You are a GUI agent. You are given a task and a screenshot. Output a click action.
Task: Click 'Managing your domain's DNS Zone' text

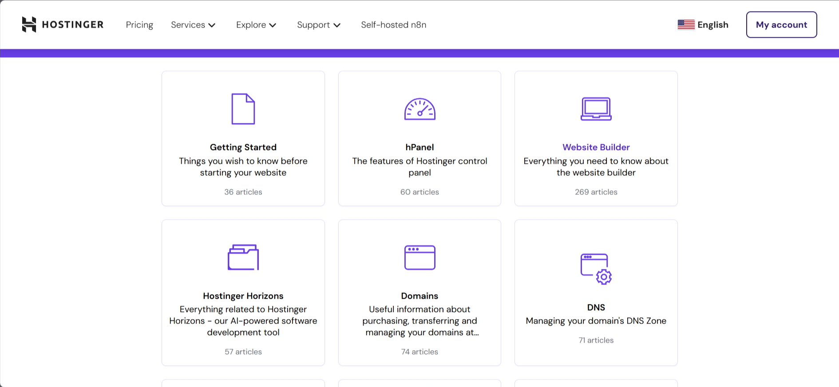(596, 321)
